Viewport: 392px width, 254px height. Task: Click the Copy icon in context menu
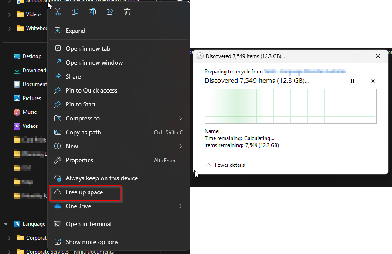[x=75, y=12]
